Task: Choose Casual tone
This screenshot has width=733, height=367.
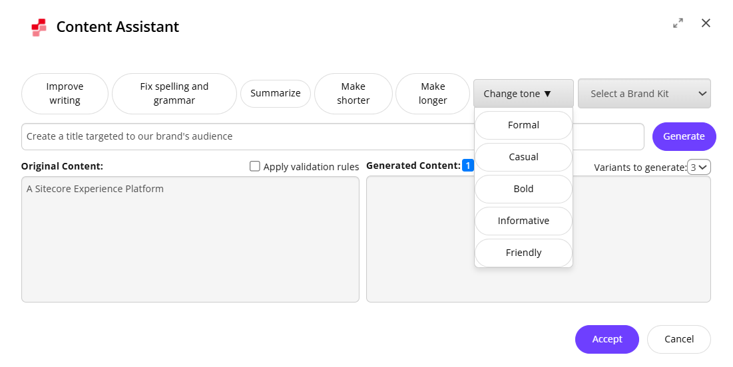Action: [523, 157]
